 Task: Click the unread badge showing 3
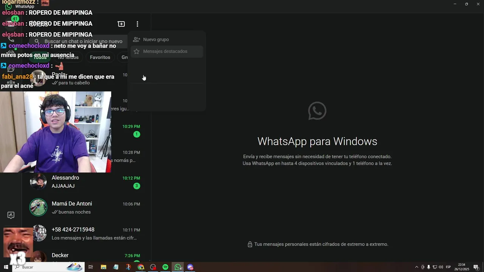[137, 186]
